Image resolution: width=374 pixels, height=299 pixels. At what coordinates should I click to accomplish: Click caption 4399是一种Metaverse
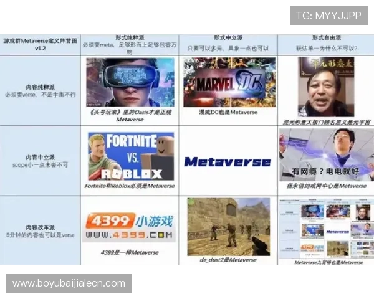click(x=130, y=252)
